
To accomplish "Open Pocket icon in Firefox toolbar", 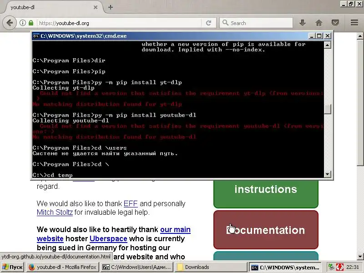I will pos(335,23).
